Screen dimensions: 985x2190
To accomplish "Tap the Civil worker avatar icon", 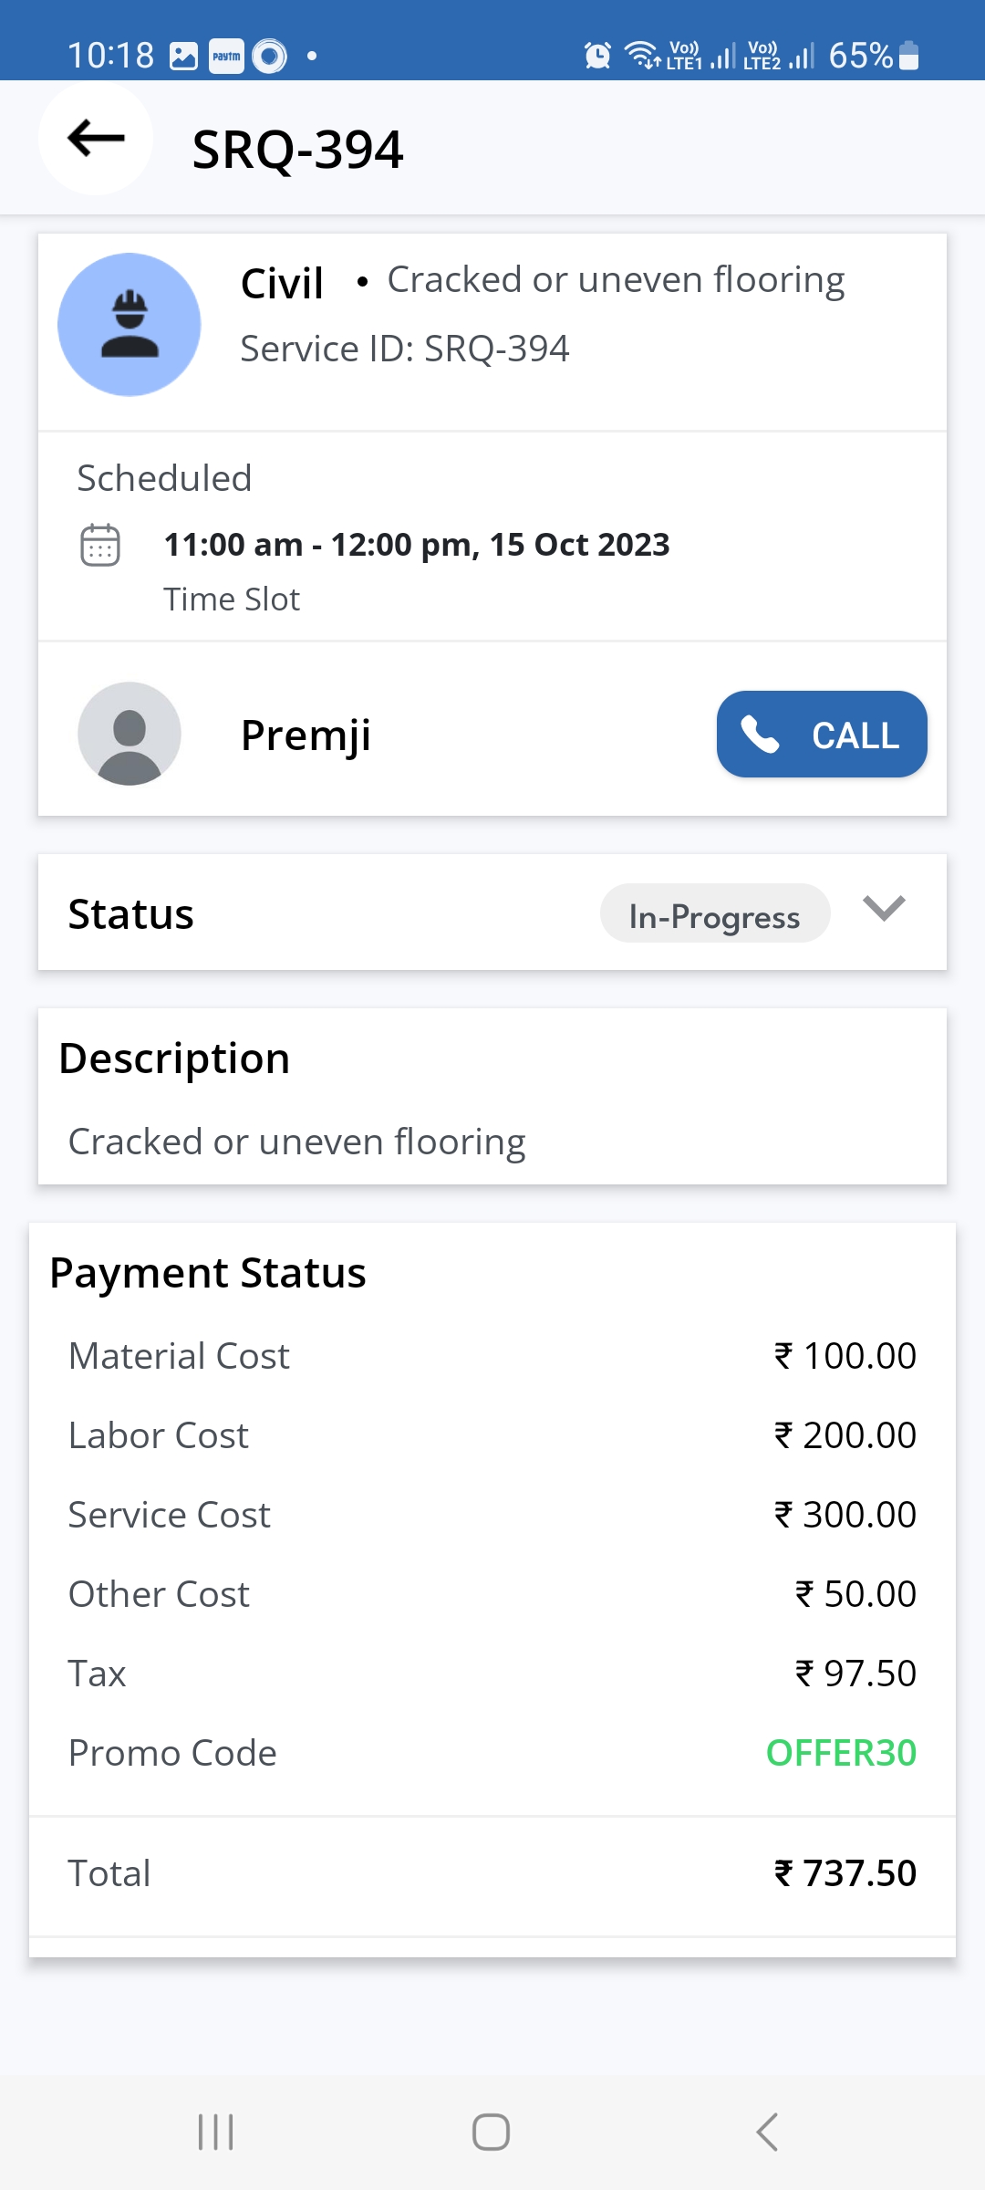I will [x=130, y=325].
